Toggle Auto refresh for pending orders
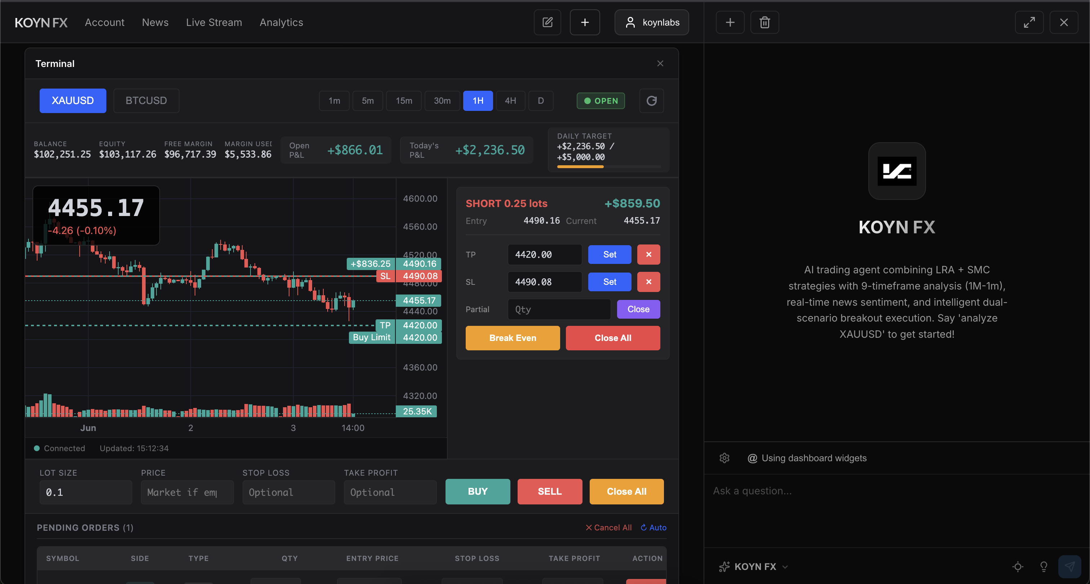The image size is (1090, 584). coord(653,527)
